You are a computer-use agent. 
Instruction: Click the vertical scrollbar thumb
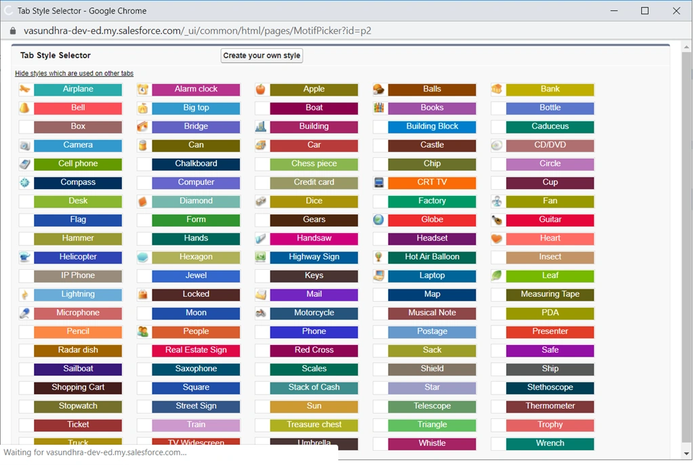click(x=687, y=248)
